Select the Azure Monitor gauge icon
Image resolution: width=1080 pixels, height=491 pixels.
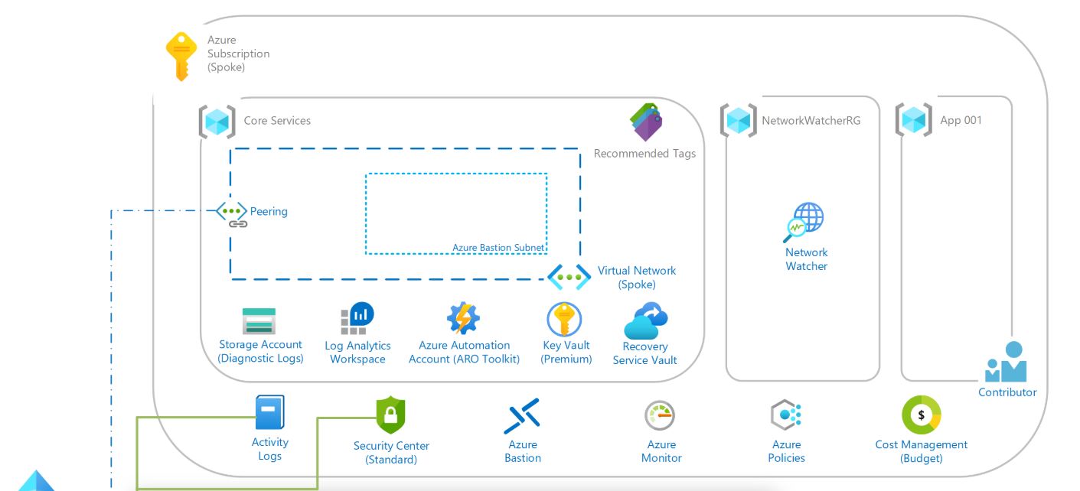pyautogui.click(x=659, y=415)
